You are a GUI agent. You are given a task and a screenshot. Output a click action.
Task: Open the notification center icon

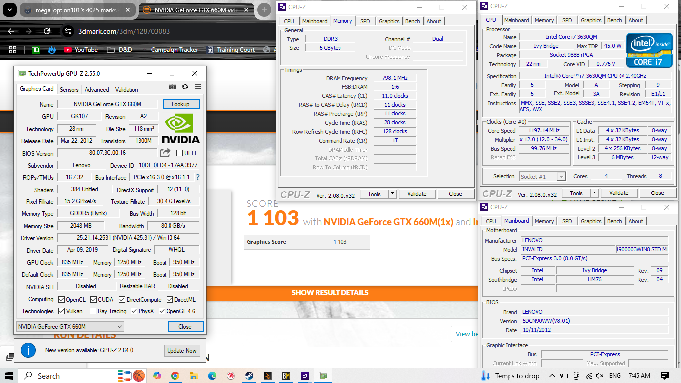click(665, 376)
